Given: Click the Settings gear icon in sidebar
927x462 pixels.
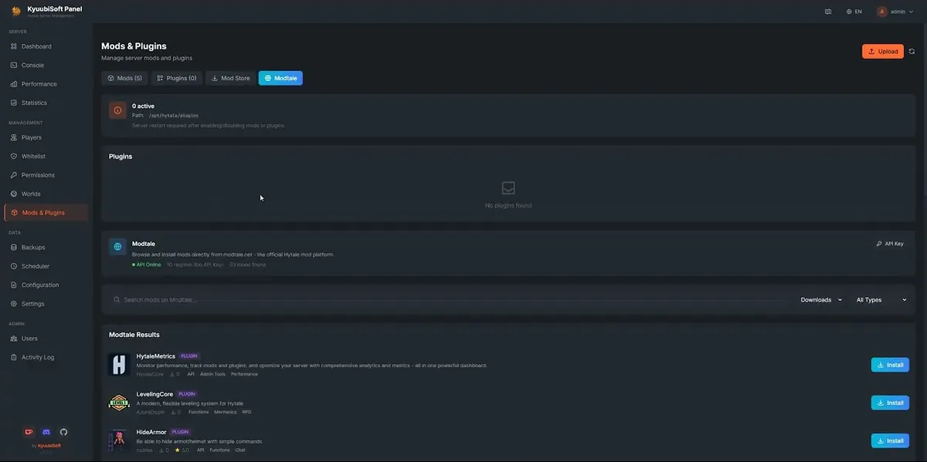Looking at the screenshot, I should tap(14, 304).
